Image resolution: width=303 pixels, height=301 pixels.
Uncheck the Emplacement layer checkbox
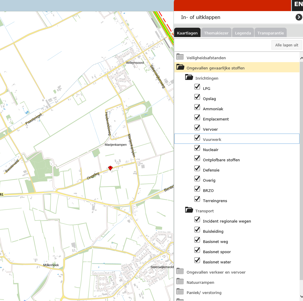click(x=197, y=118)
